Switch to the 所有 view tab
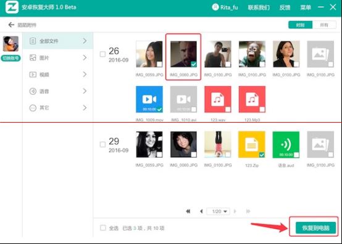The height and width of the screenshot is (244, 342). click(324, 25)
